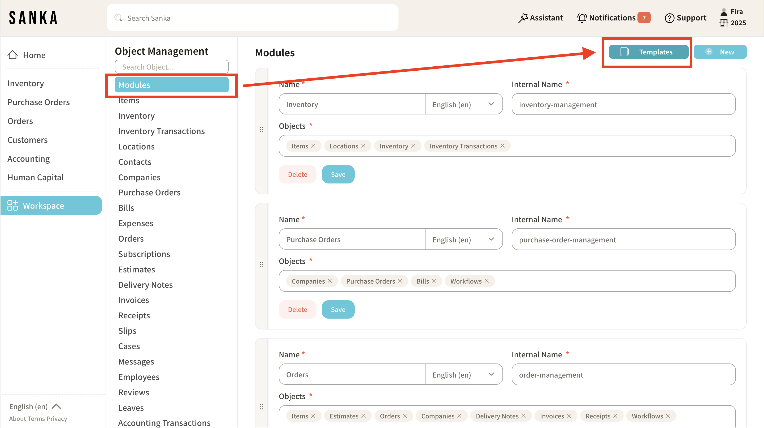Remove the Workflows tag in Purchase Orders module
This screenshot has width=764, height=428.
(x=487, y=281)
